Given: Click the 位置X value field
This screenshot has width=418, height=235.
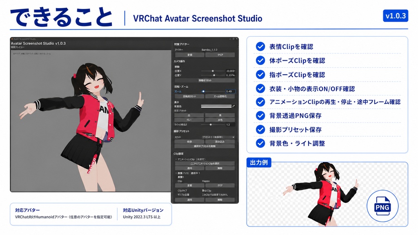Looking at the screenshot, I should pyautogui.click(x=230, y=71).
